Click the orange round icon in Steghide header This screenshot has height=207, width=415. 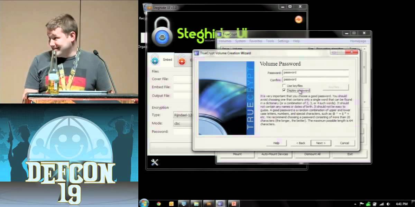click(x=298, y=20)
